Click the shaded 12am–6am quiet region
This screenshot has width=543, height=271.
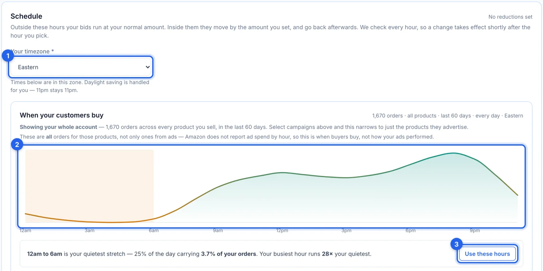pos(89,186)
